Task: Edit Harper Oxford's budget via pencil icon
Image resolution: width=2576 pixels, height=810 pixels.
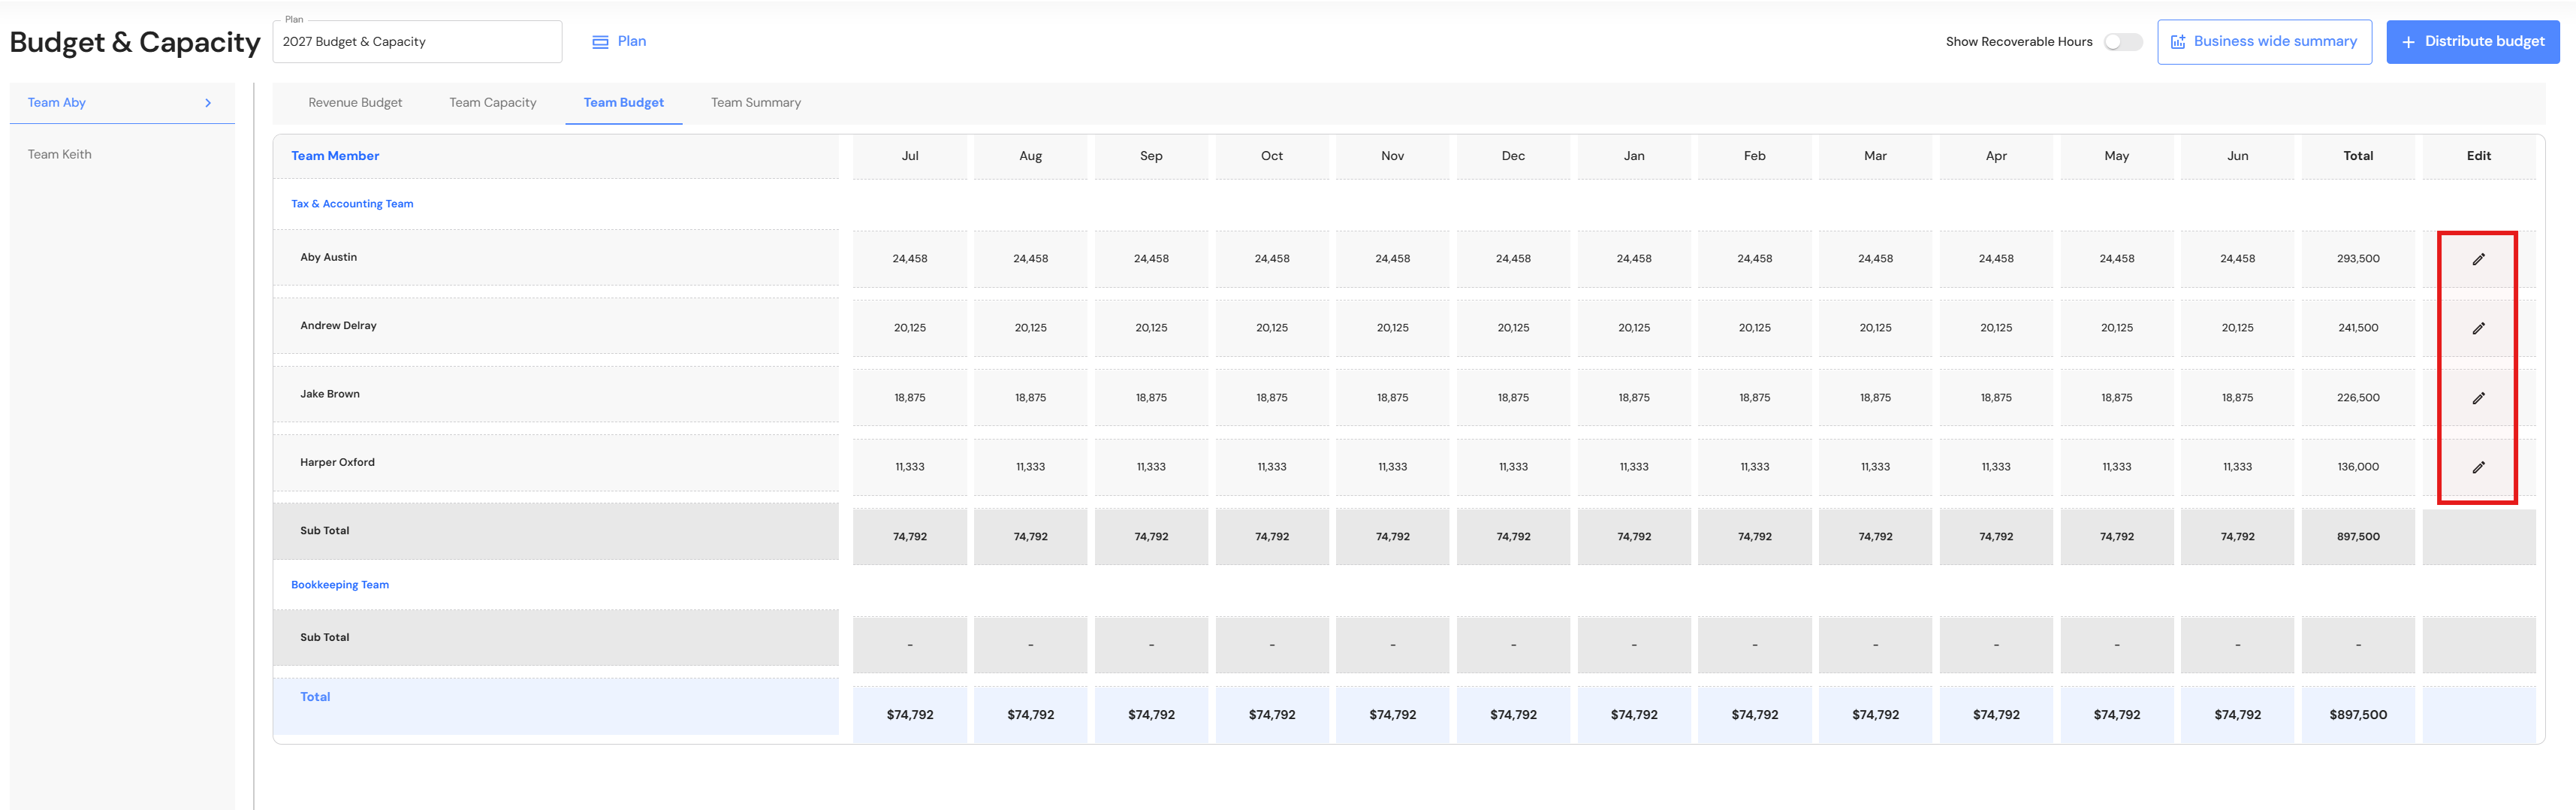Action: pos(2478,467)
